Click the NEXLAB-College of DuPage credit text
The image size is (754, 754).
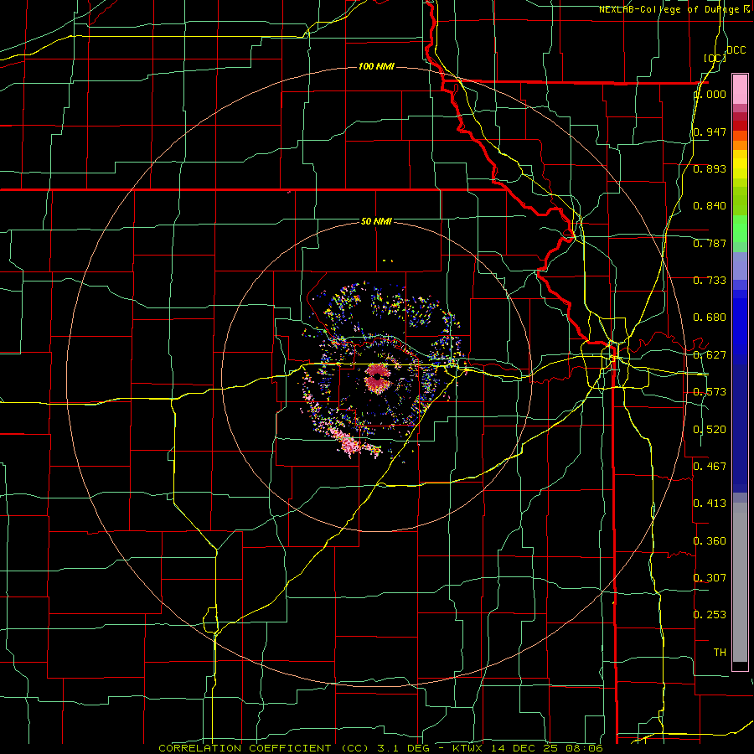click(675, 9)
